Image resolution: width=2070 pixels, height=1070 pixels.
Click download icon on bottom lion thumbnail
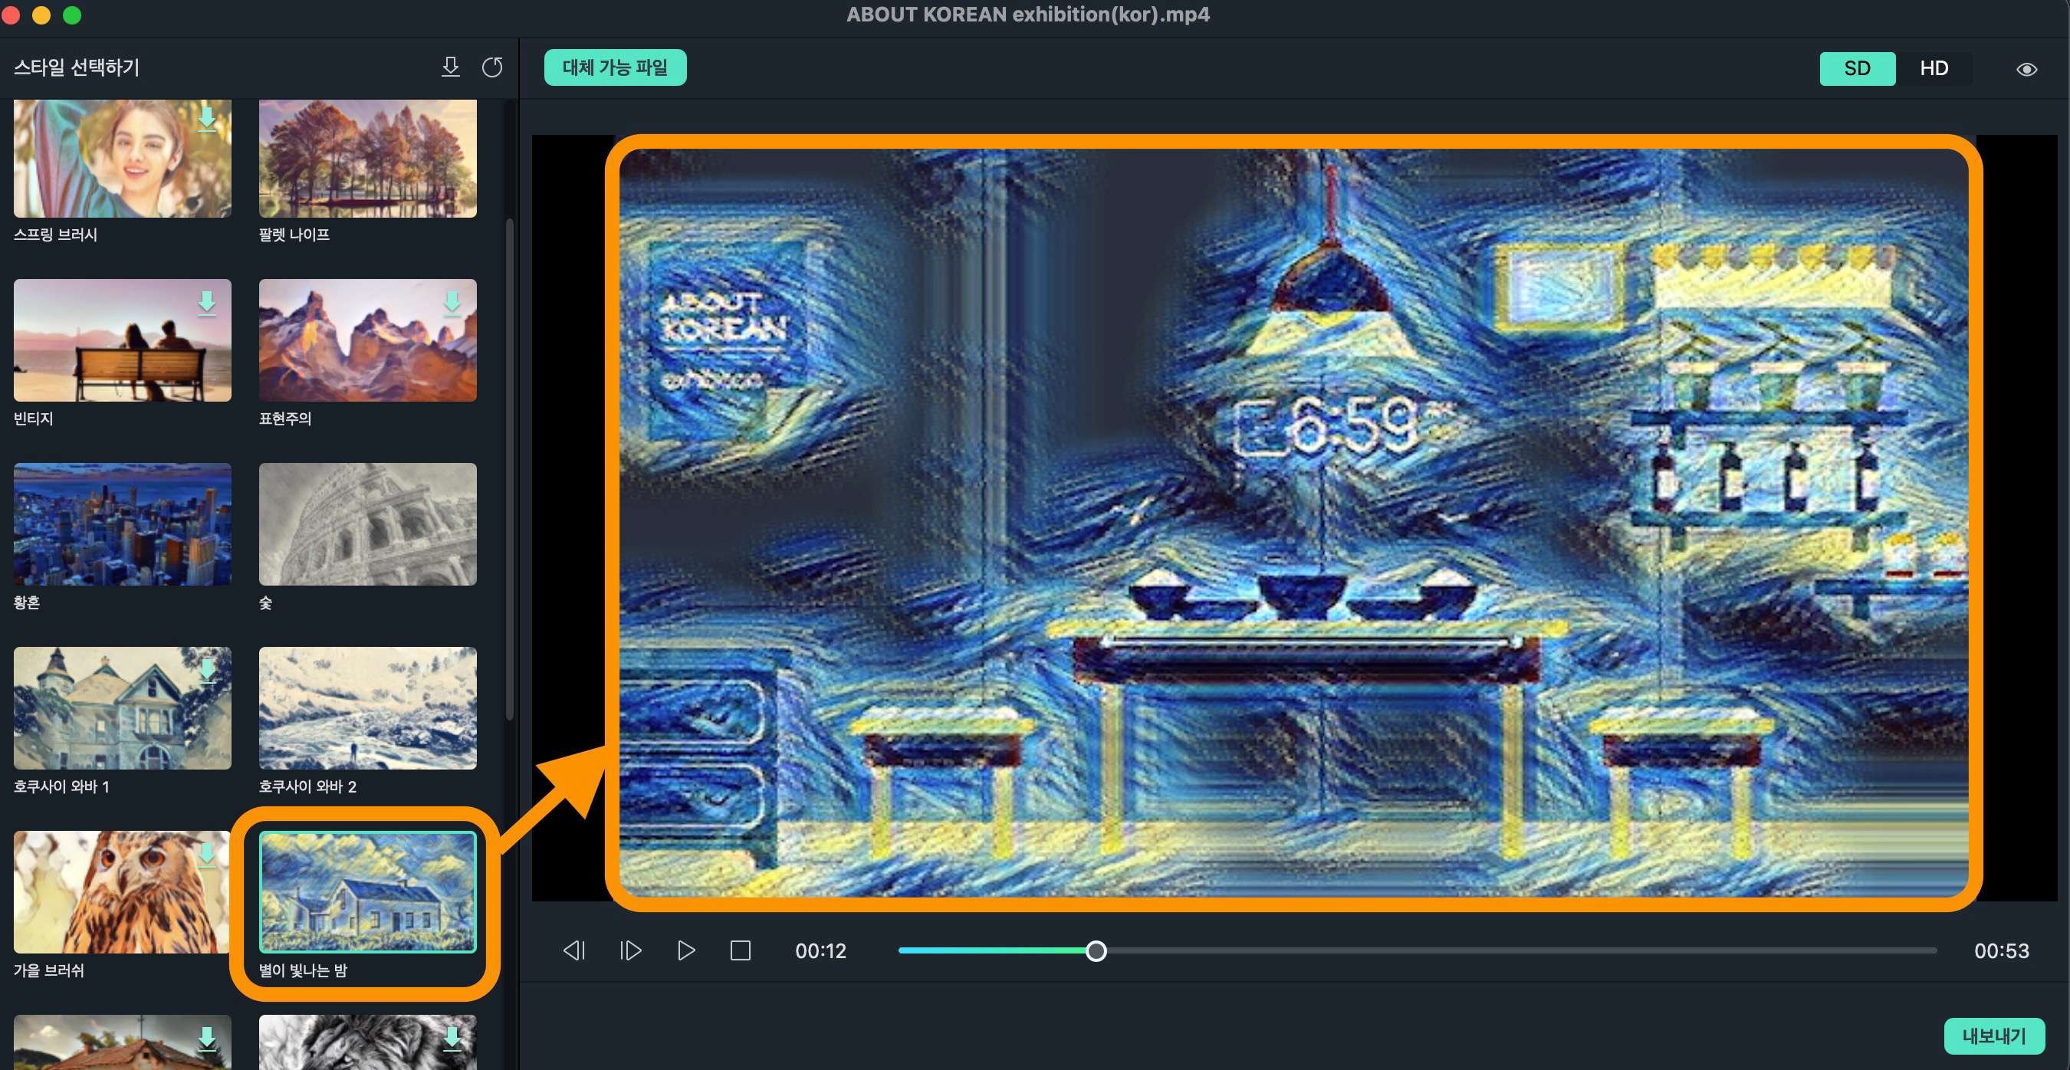click(x=452, y=1039)
